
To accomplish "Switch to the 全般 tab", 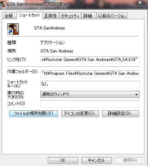I will (9, 16).
